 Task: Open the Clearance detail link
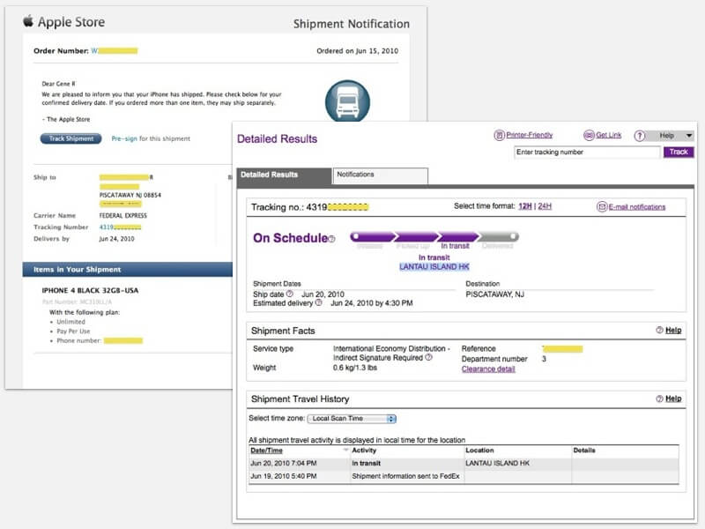488,369
